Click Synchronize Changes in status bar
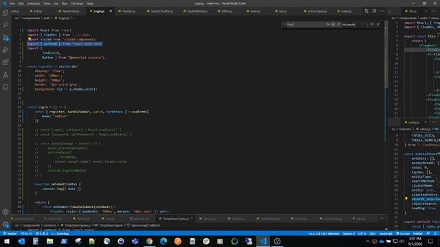This screenshot has width=440, height=247. (27, 233)
